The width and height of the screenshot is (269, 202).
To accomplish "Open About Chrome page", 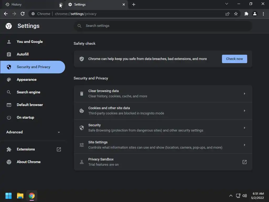I will (33, 162).
